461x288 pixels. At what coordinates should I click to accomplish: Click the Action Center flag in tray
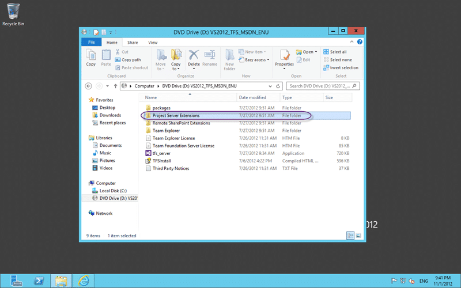coord(394,281)
